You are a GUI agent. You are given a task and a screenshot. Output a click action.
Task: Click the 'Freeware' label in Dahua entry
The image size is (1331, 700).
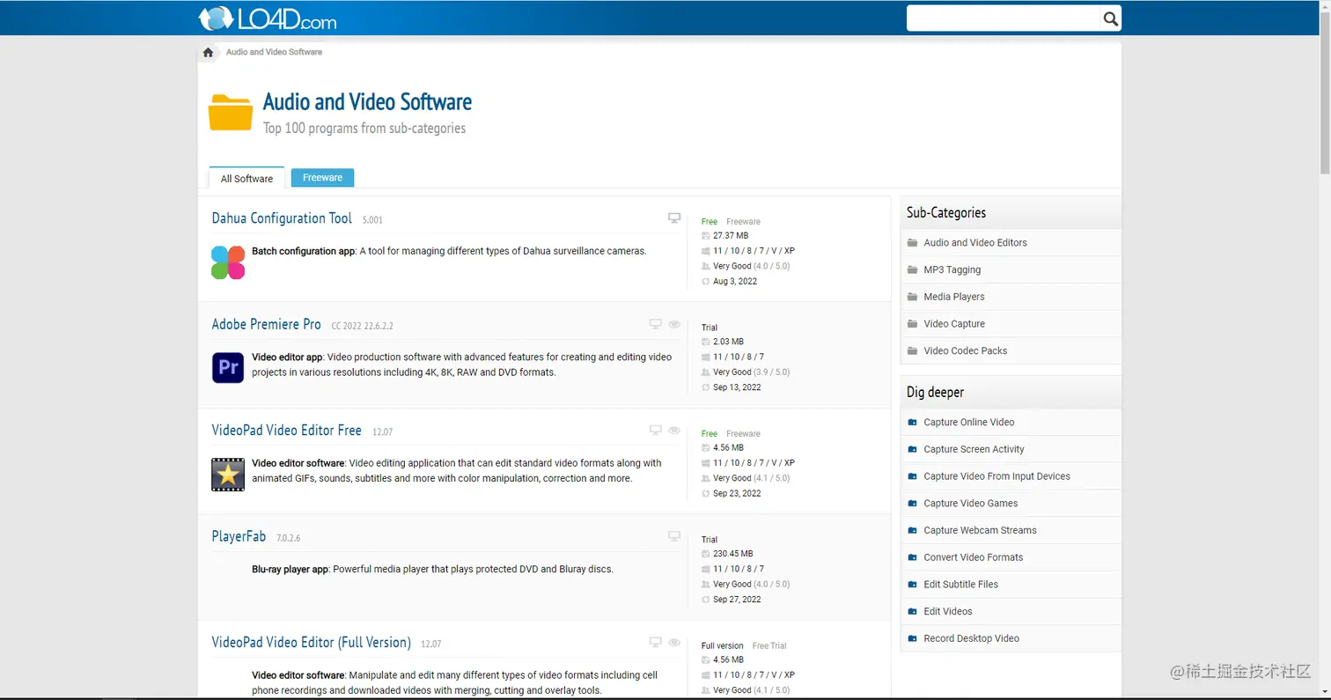[743, 222]
